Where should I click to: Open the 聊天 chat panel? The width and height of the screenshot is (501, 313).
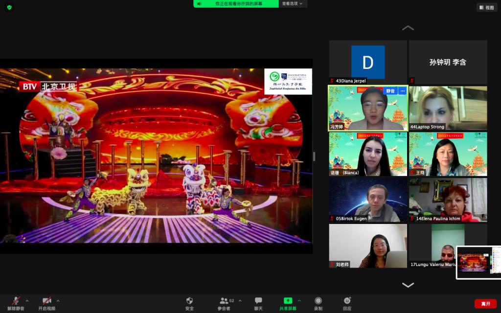click(258, 301)
